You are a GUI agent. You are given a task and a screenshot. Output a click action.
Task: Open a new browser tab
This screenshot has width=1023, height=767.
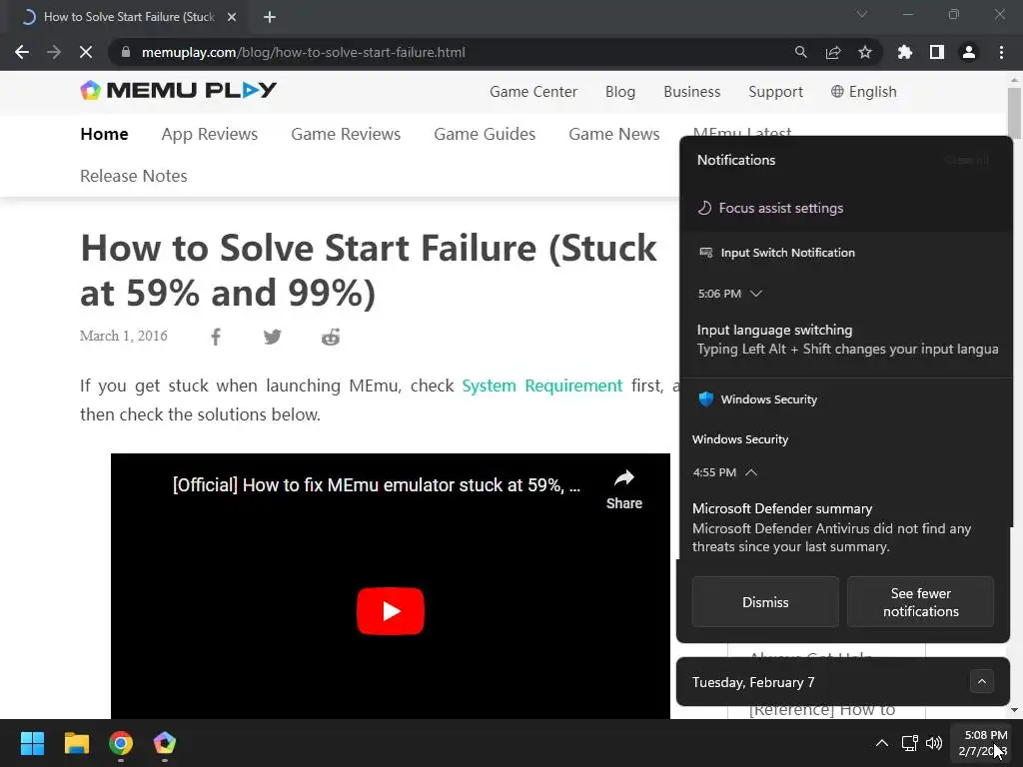click(270, 17)
